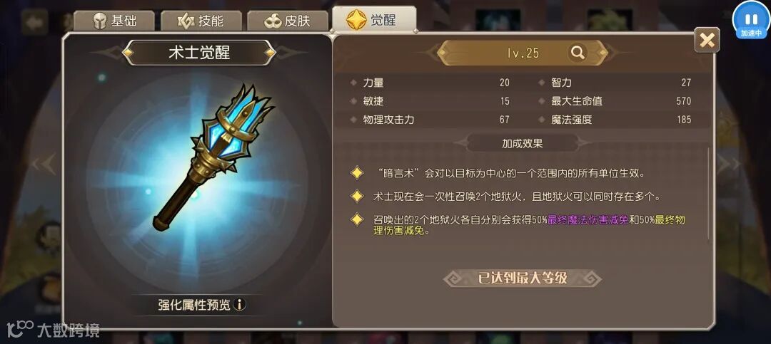Select the 皮肤 tab

click(x=288, y=21)
